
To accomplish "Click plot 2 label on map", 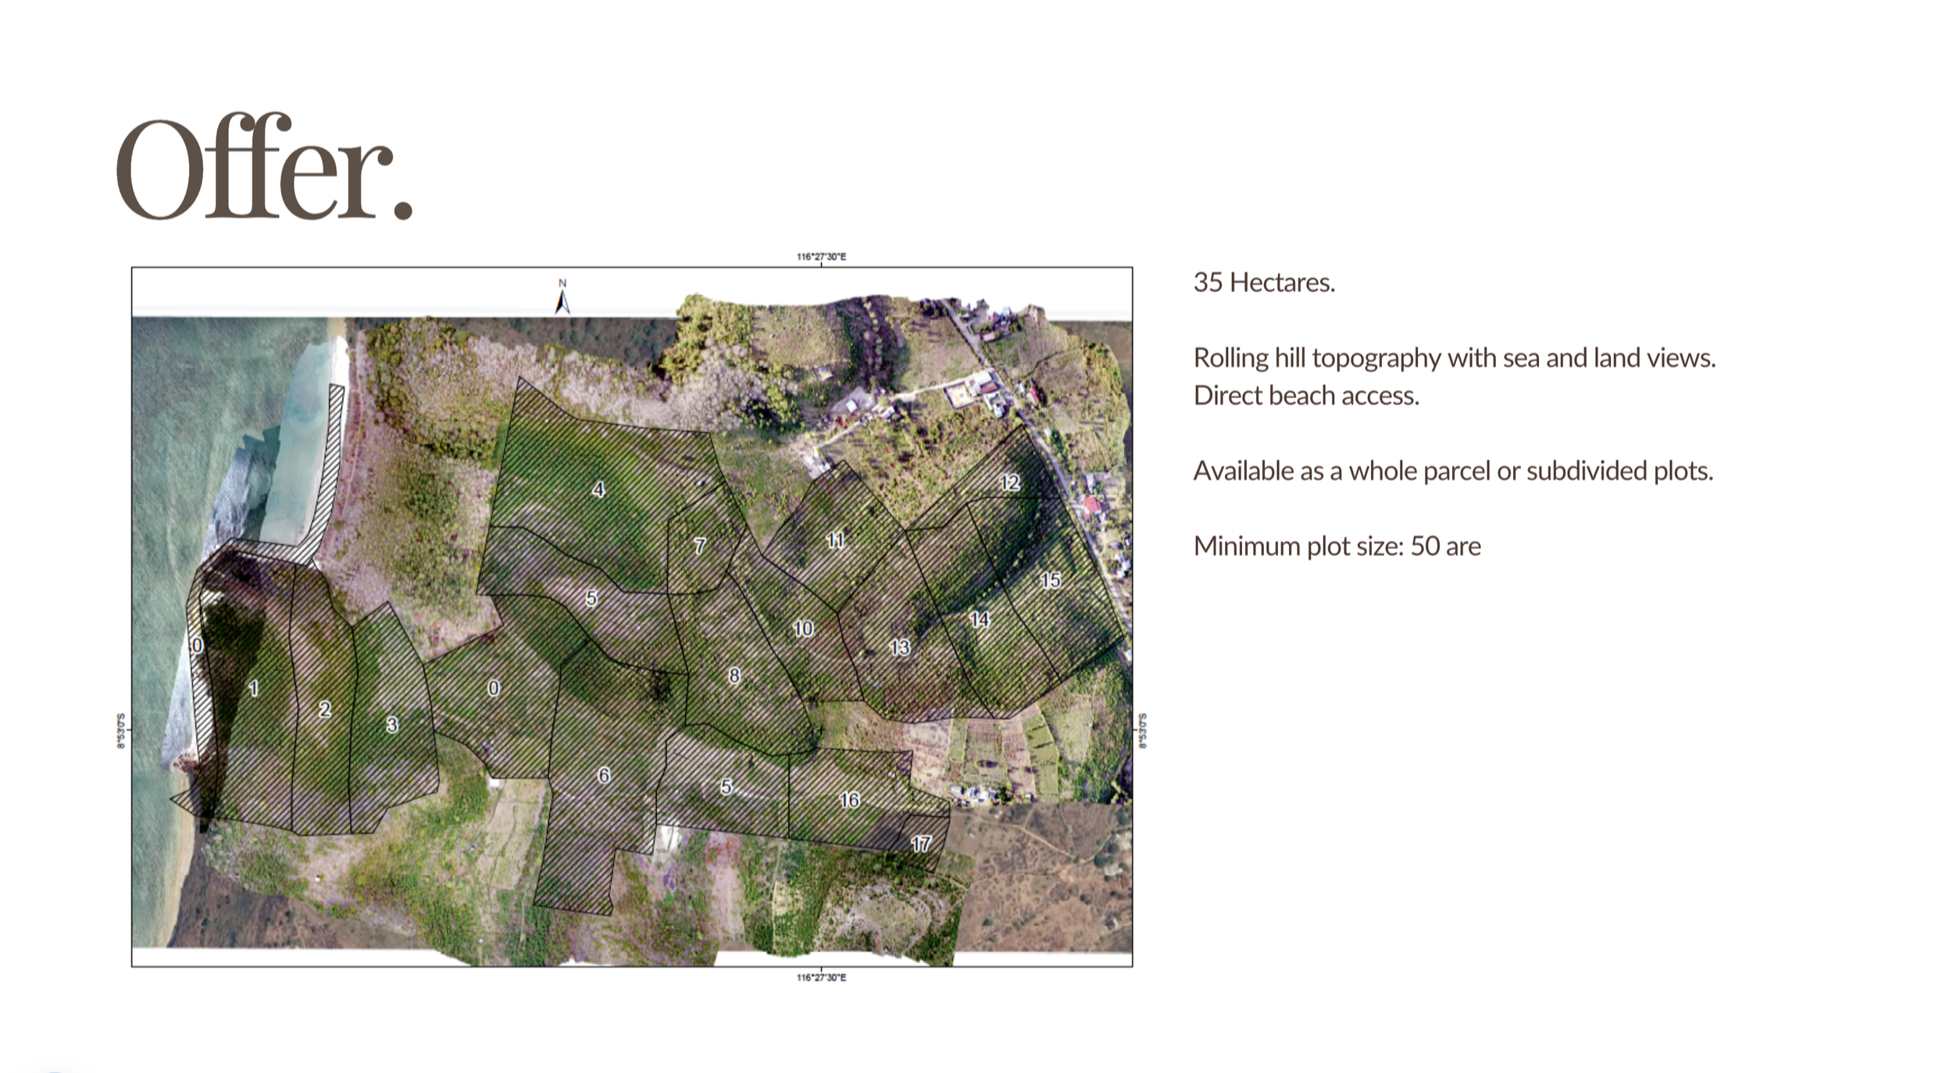I will [x=325, y=709].
